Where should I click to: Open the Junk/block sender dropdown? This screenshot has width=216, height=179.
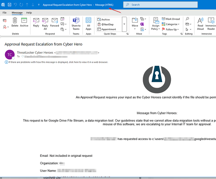point(6,27)
